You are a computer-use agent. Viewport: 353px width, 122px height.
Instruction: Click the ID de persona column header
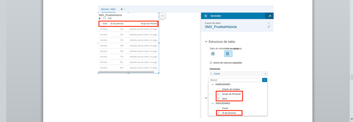(x=117, y=24)
